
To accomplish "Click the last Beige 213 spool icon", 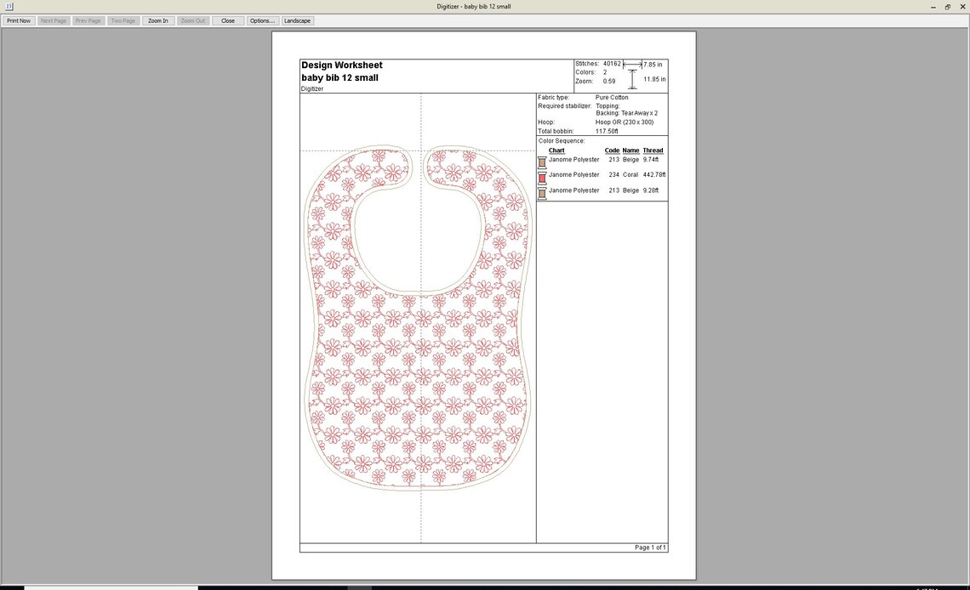I will [x=542, y=192].
